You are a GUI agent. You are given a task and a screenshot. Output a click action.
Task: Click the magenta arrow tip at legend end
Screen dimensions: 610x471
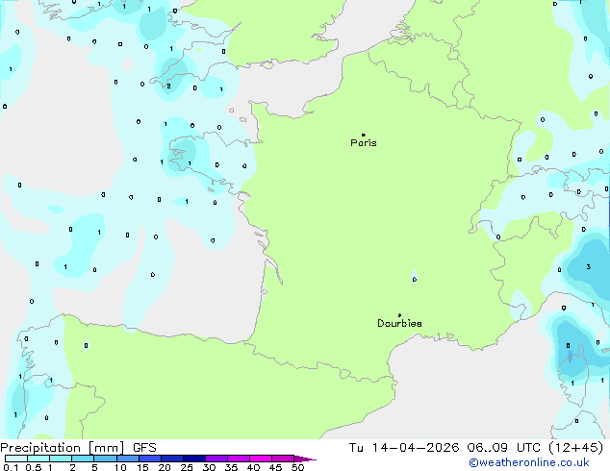pos(305,459)
